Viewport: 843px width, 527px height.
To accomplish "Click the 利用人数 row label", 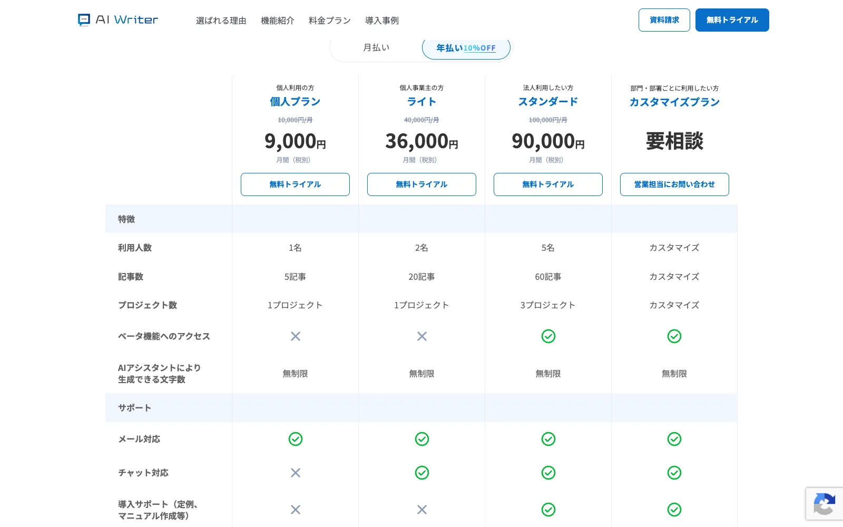I will (x=135, y=248).
